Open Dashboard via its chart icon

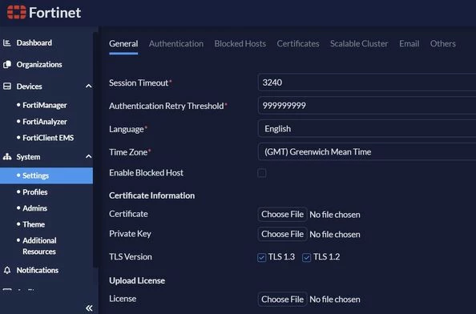(x=7, y=42)
